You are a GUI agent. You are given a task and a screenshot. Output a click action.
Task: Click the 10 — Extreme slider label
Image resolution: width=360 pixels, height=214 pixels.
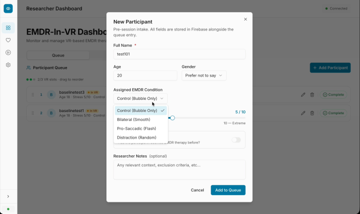tap(234, 123)
